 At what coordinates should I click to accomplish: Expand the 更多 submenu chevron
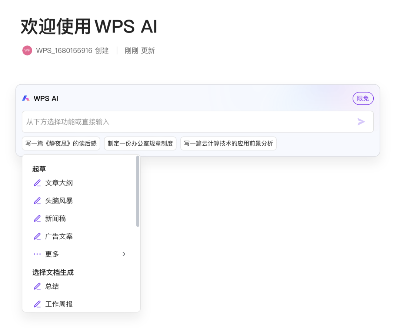pos(124,254)
